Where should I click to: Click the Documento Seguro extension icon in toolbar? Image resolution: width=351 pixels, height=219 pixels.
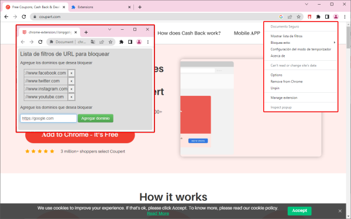point(309,17)
